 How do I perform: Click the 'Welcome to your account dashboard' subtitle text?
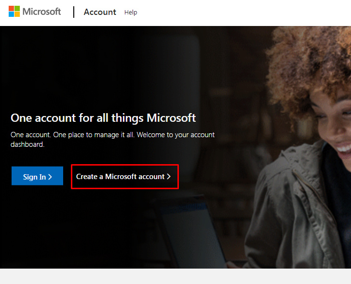[x=113, y=140]
